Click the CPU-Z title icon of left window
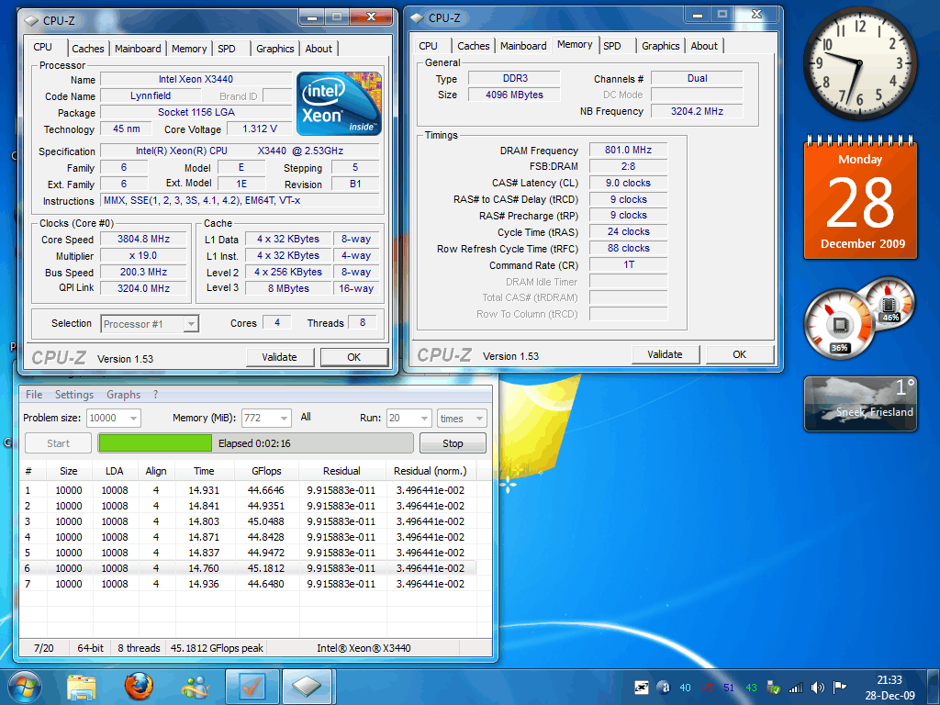Image resolution: width=940 pixels, height=705 pixels. coord(31,21)
